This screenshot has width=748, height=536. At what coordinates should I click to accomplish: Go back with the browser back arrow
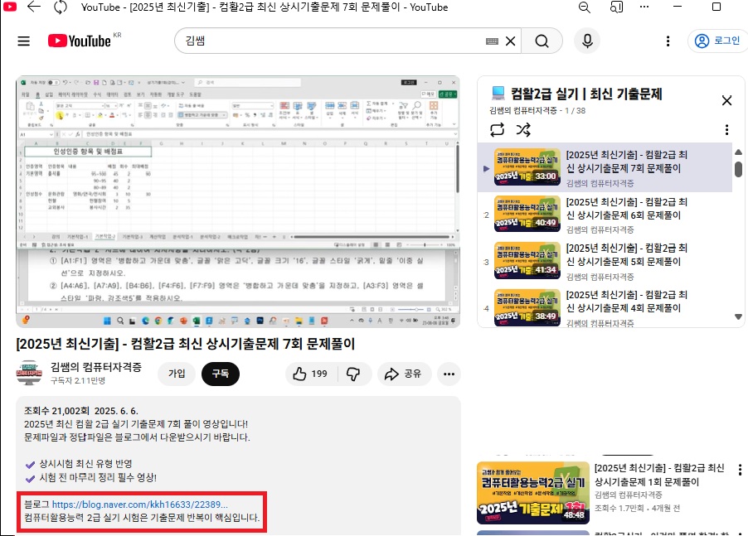[x=34, y=7]
